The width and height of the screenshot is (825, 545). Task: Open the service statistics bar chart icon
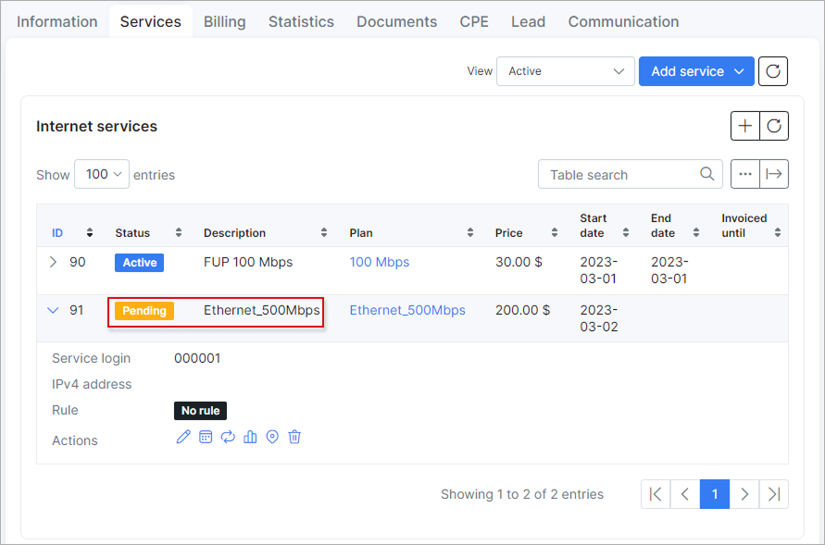click(x=250, y=437)
